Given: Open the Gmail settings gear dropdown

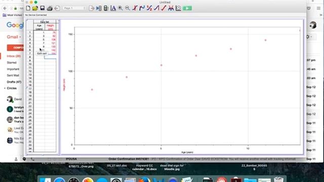Looking at the screenshot, I should click(309, 37).
